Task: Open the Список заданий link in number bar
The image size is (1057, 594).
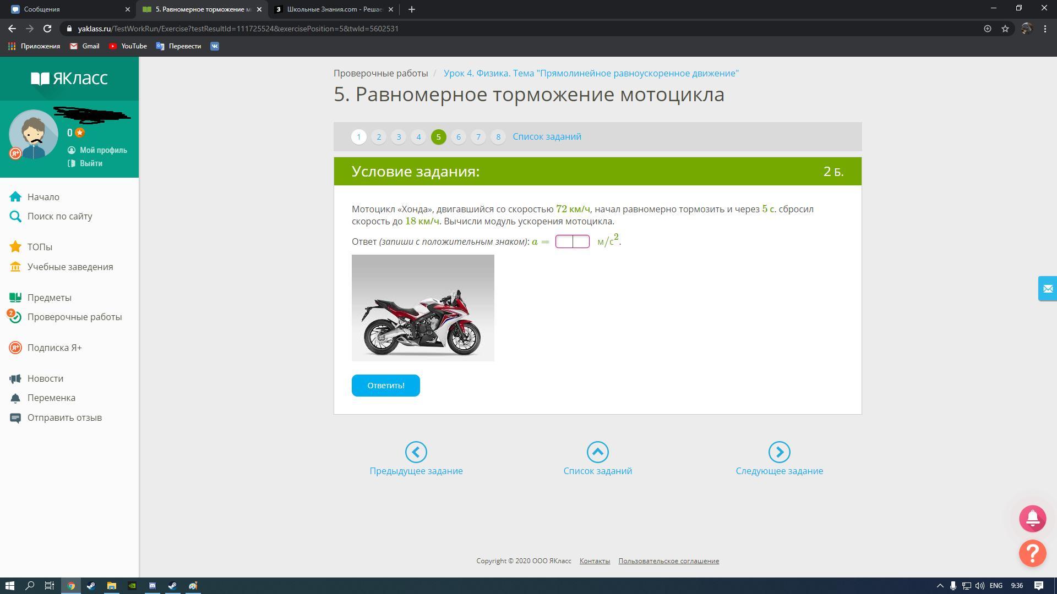Action: [x=547, y=137]
